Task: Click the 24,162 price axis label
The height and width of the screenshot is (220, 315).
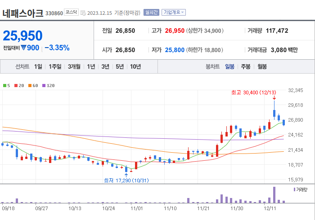Action: click(x=295, y=135)
